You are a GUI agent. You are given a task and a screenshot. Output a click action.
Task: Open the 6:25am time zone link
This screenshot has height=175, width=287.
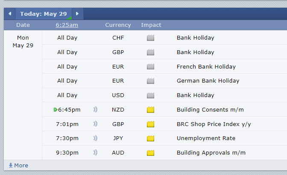67,25
